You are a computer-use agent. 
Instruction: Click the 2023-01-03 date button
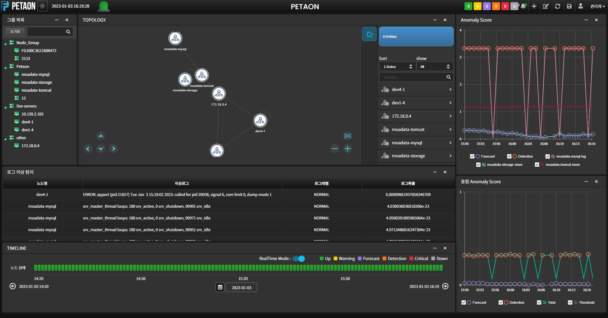(241, 288)
